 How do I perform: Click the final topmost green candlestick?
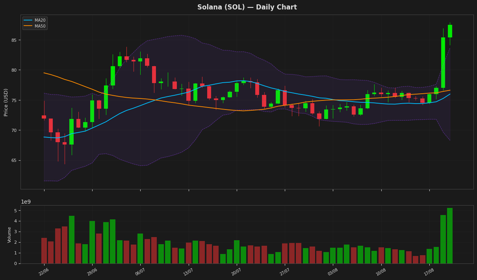(x=450, y=31)
